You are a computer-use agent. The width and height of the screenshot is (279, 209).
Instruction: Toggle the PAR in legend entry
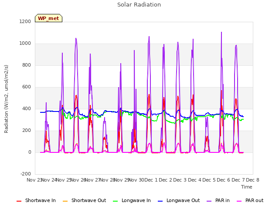point(218,200)
